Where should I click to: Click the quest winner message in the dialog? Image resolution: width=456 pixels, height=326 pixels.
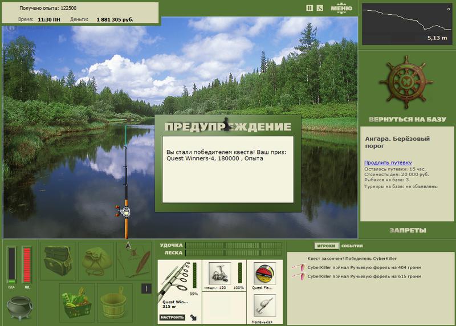pos(226,155)
